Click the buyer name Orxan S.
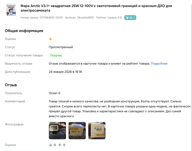This screenshot has height=151, width=192. 55,93
